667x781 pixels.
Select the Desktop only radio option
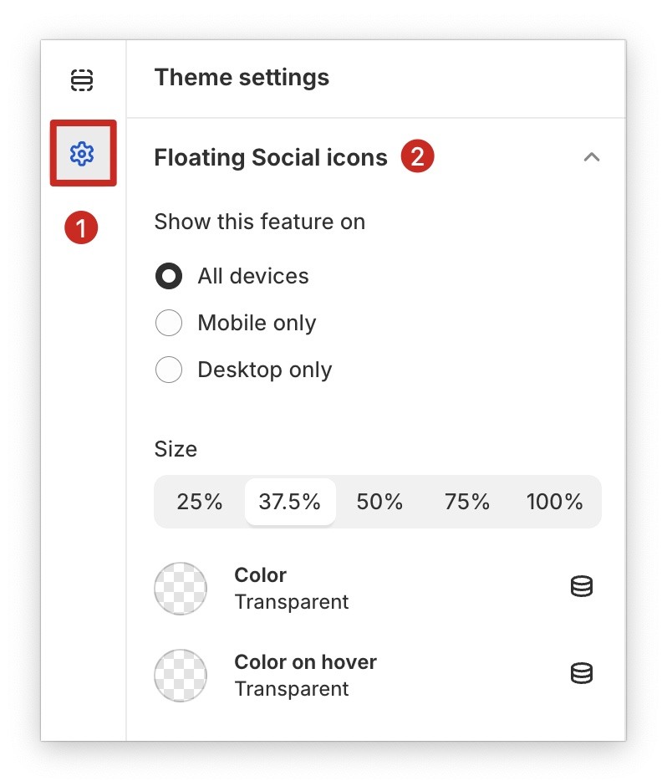[x=169, y=370]
